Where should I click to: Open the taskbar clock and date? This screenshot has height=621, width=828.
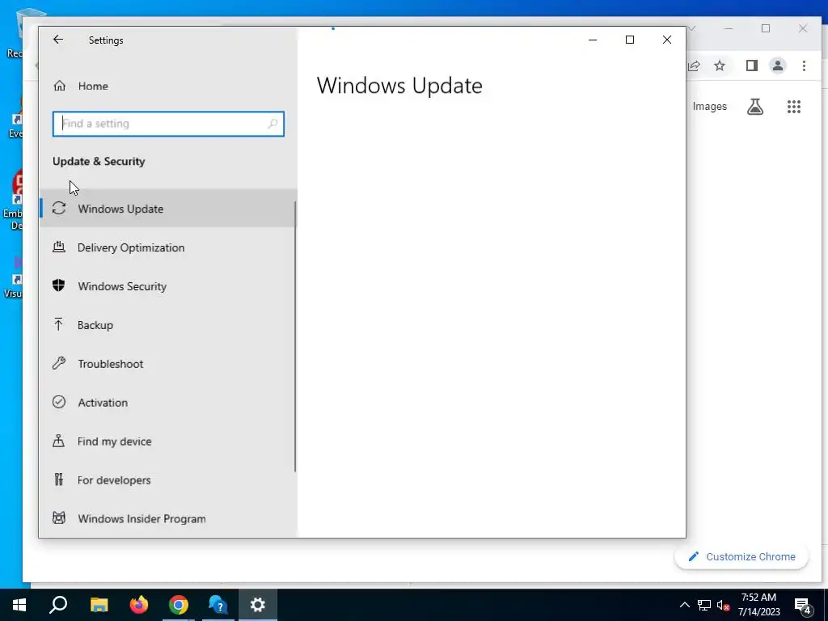[x=758, y=605]
